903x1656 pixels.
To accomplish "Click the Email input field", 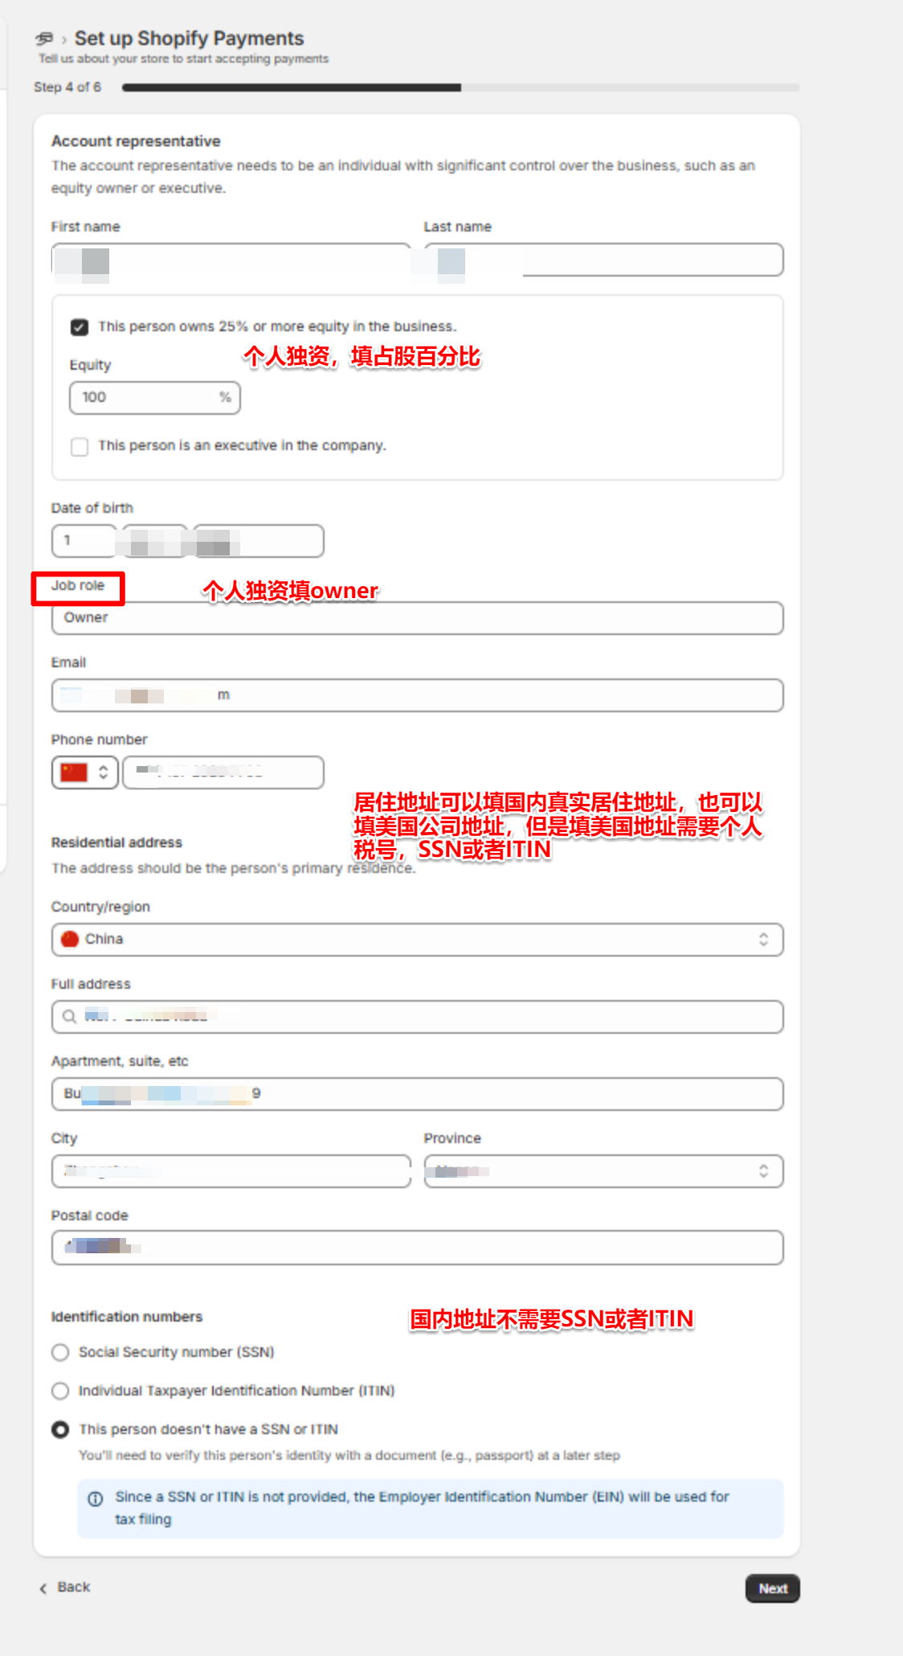I will pyautogui.click(x=417, y=695).
